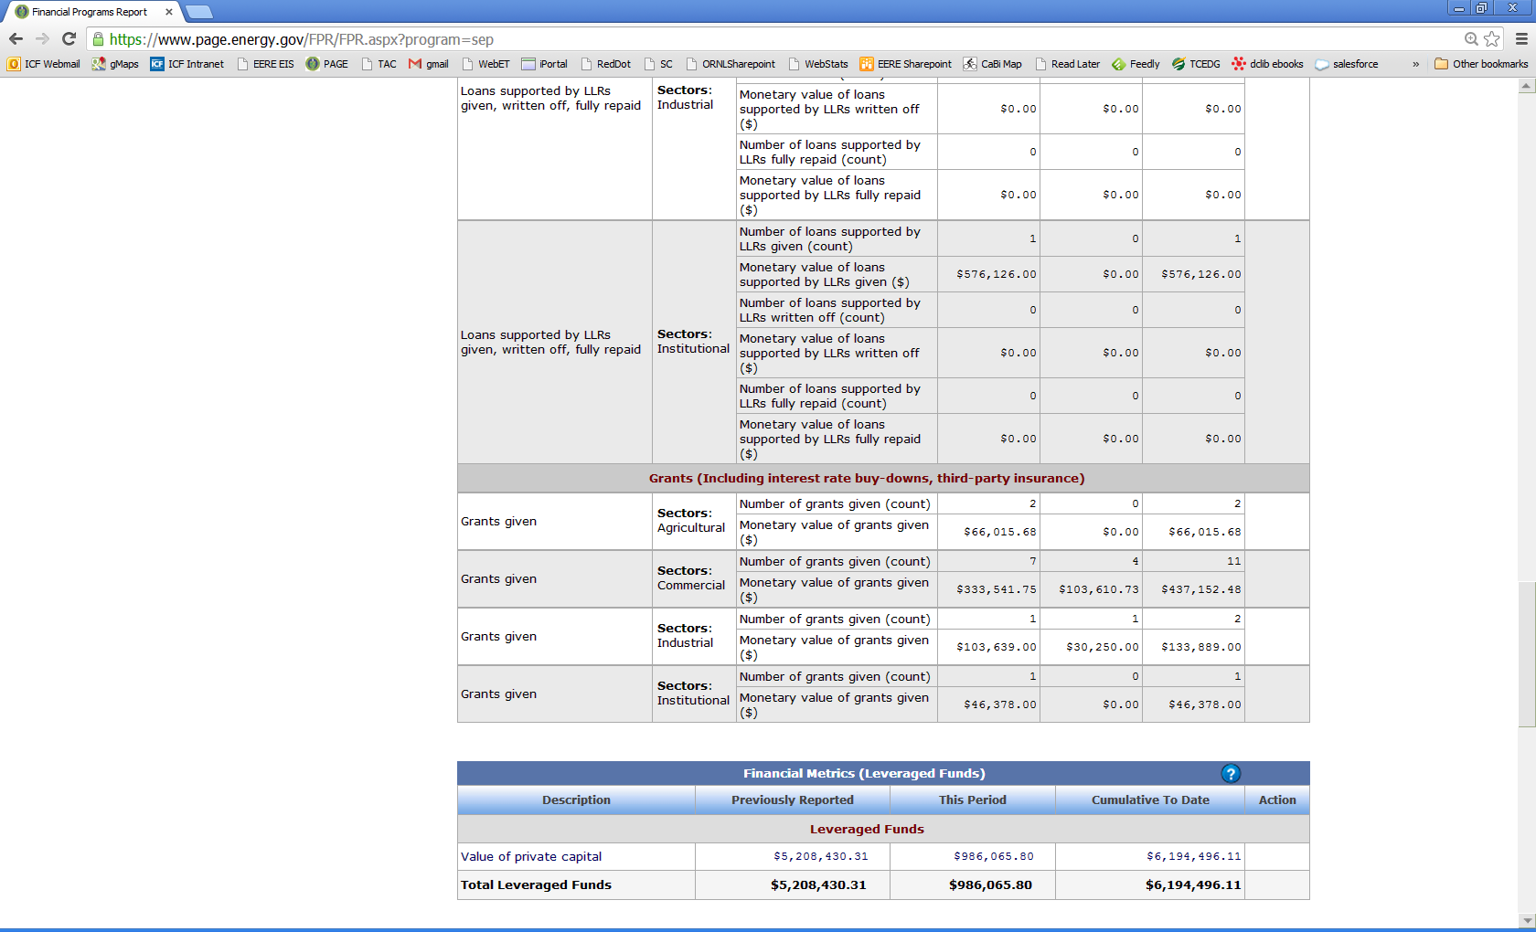The image size is (1536, 932).
Task: Open the EERE Sharepoint bookmark
Action: click(905, 64)
